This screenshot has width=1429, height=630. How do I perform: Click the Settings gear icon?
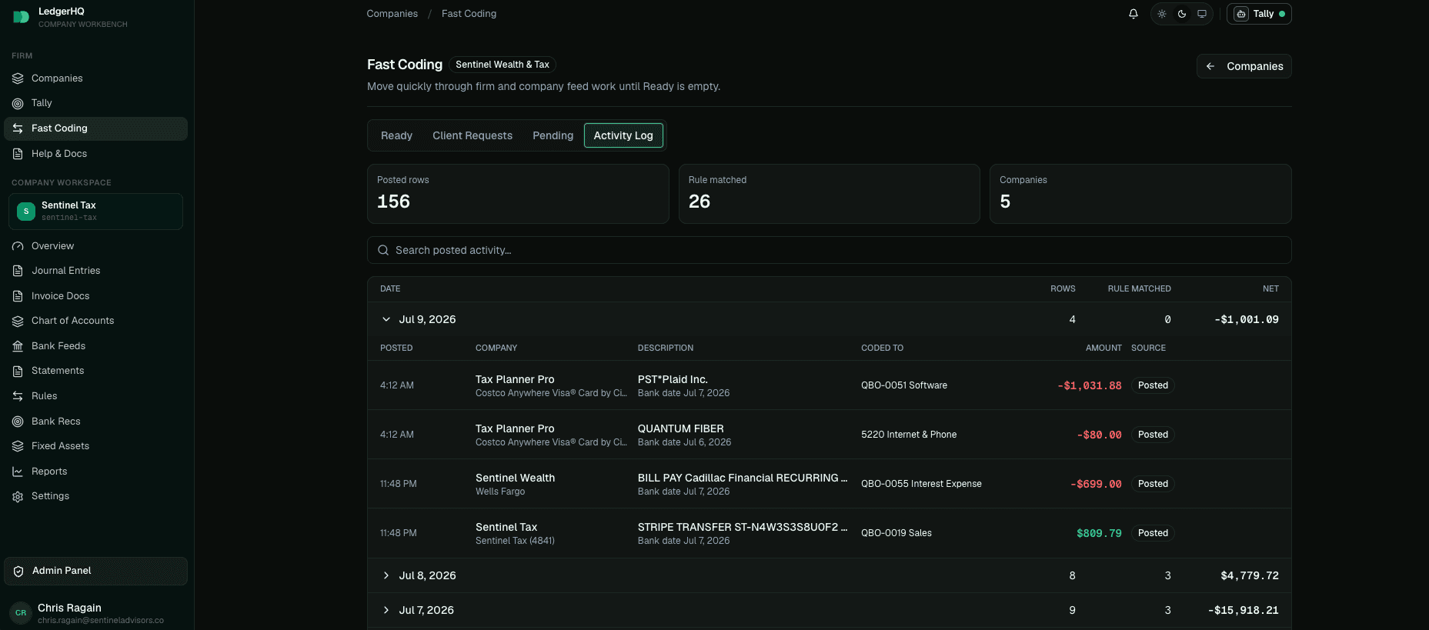coord(18,496)
